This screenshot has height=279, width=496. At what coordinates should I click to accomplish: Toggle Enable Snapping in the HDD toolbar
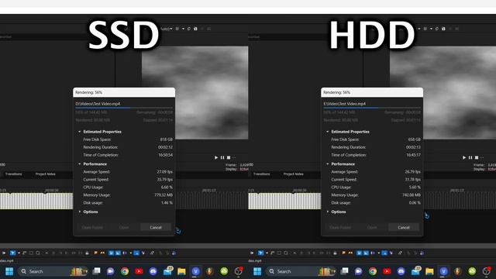(x=359, y=253)
